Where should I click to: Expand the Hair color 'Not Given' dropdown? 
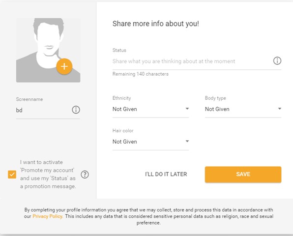point(150,142)
